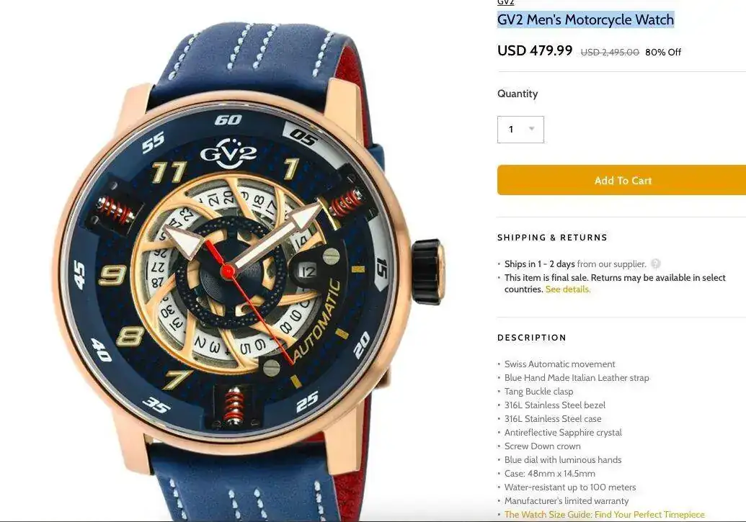
Task: Click the Water-resistant up to 100 meters line
Action: (x=570, y=487)
